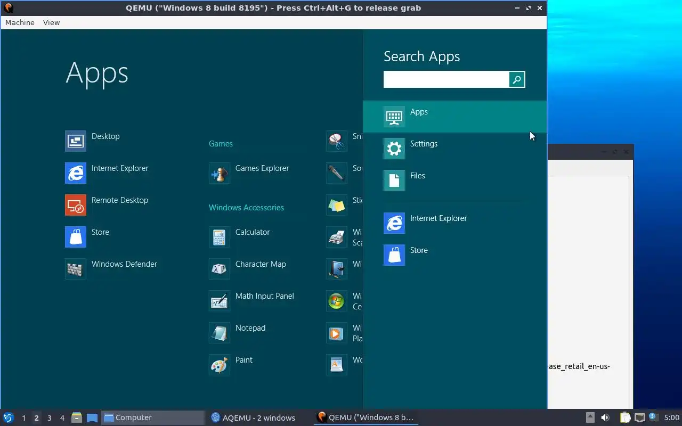Open the clipboard manager tray icon
Image resolution: width=682 pixels, height=426 pixels.
tap(625, 417)
